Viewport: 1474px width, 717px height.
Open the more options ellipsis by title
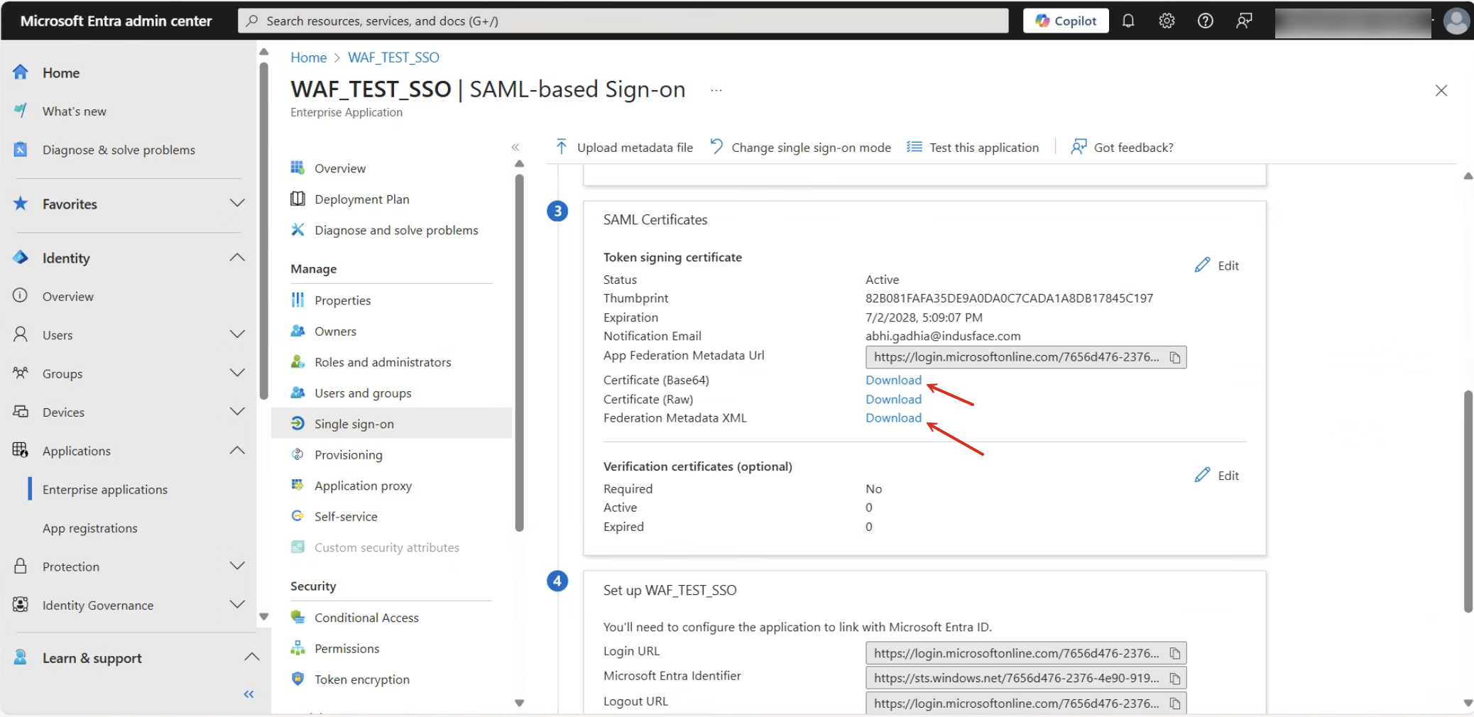click(x=716, y=90)
